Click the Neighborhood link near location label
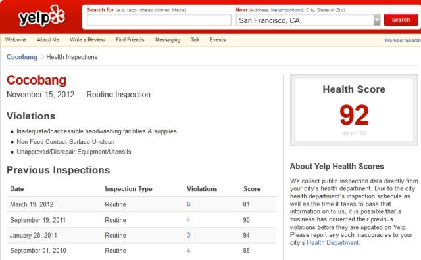 pyautogui.click(x=287, y=10)
